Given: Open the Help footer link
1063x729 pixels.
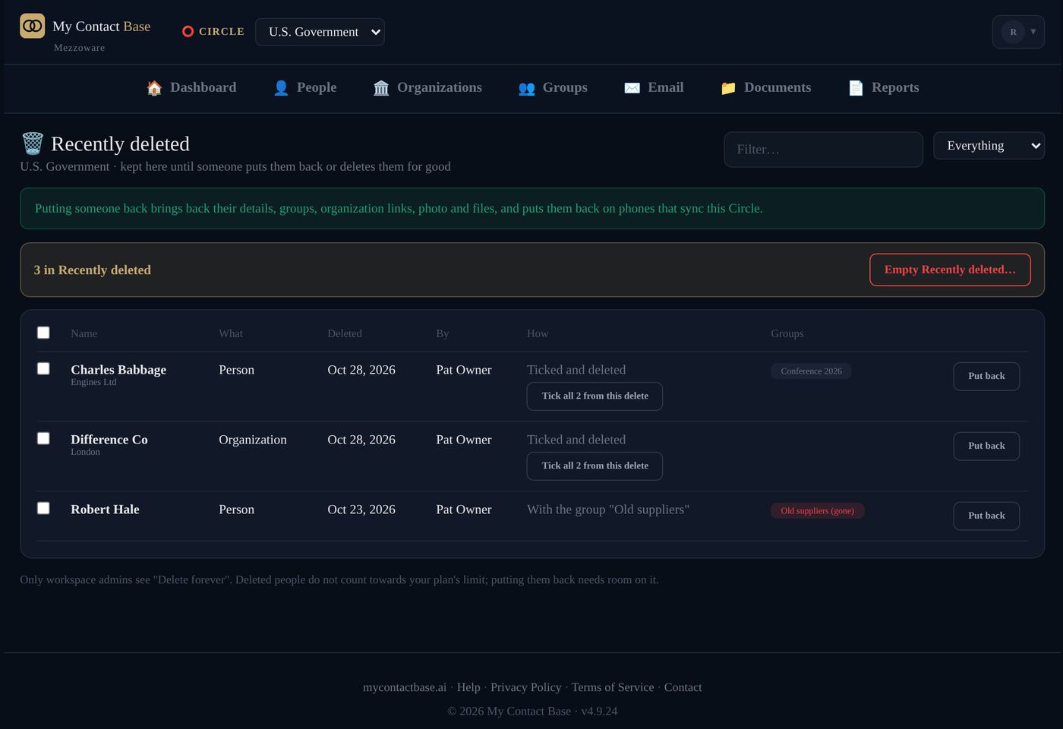Looking at the screenshot, I should click(x=468, y=687).
